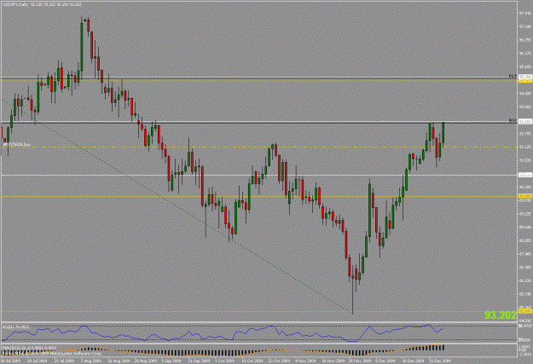The width and height of the screenshot is (533, 364).
Task: Click the 96.170 price scale value
Action: pyautogui.click(x=525, y=54)
